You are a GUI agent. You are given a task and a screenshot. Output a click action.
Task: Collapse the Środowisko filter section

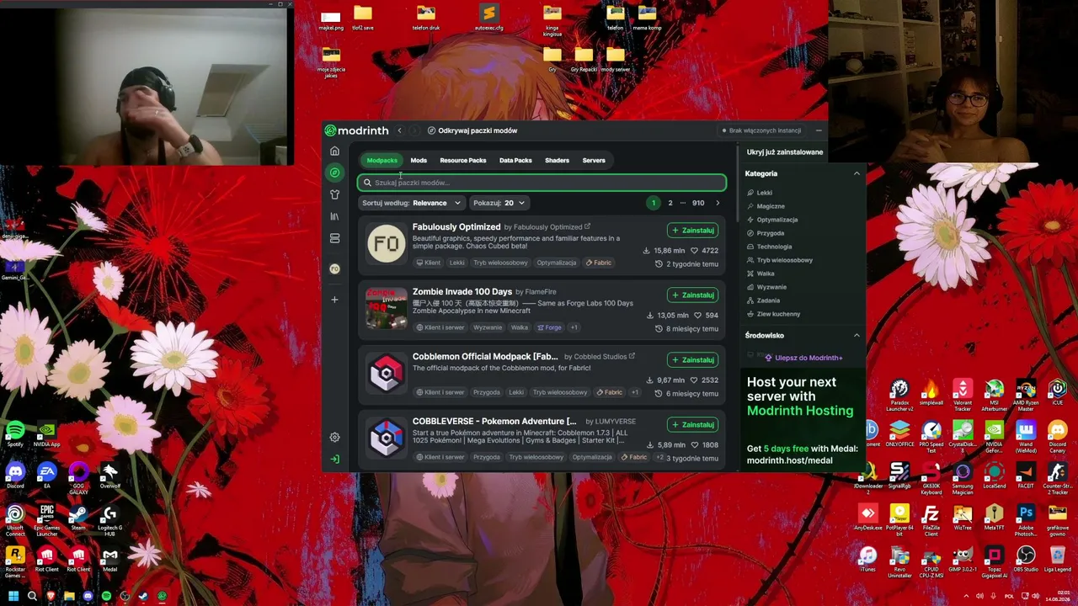(857, 335)
